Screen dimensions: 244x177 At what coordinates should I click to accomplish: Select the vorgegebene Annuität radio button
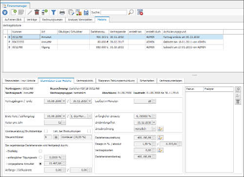pyautogui.click(x=41, y=164)
